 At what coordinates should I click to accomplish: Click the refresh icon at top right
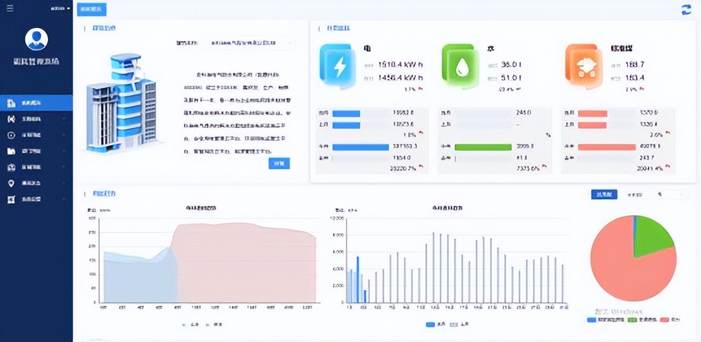(686, 9)
